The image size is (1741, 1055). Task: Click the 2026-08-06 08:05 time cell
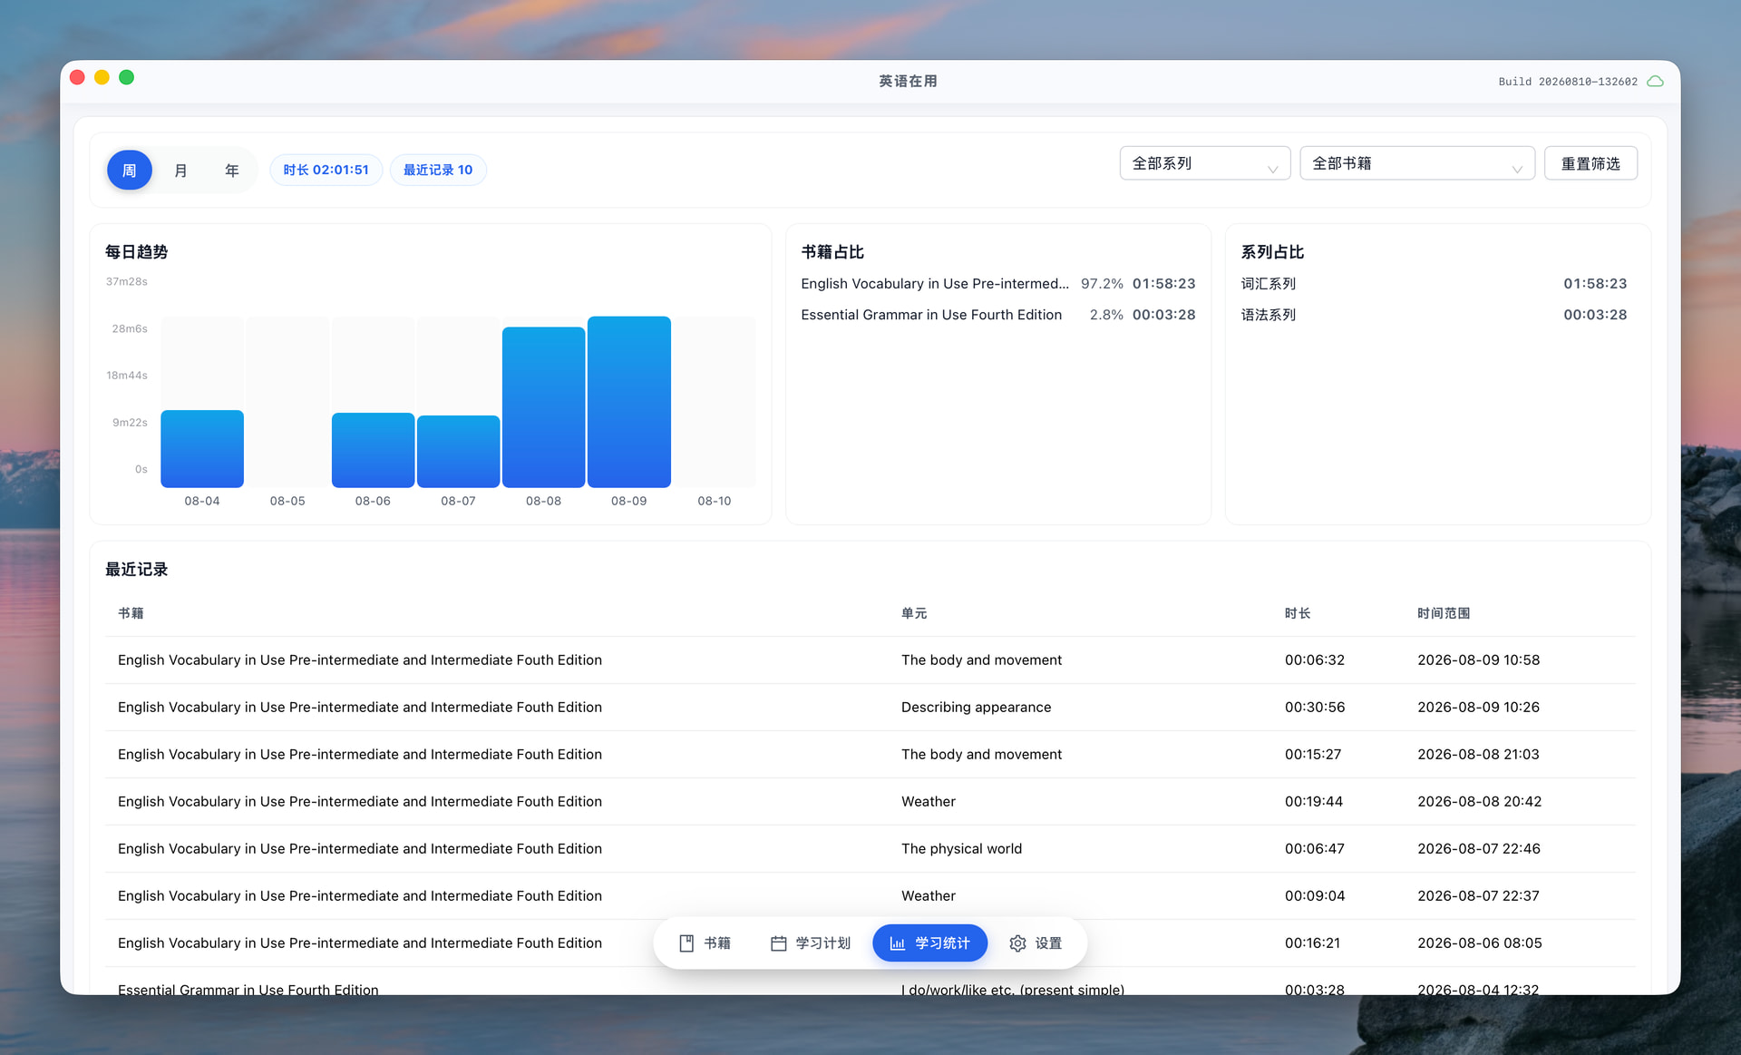point(1479,943)
